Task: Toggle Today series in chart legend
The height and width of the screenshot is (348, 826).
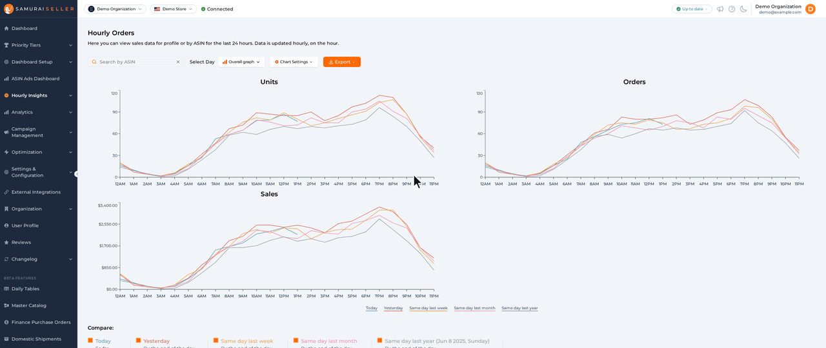Action: (372, 308)
